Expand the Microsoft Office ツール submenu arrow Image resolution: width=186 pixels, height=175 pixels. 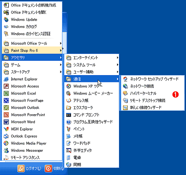pyautogui.click(x=60, y=43)
